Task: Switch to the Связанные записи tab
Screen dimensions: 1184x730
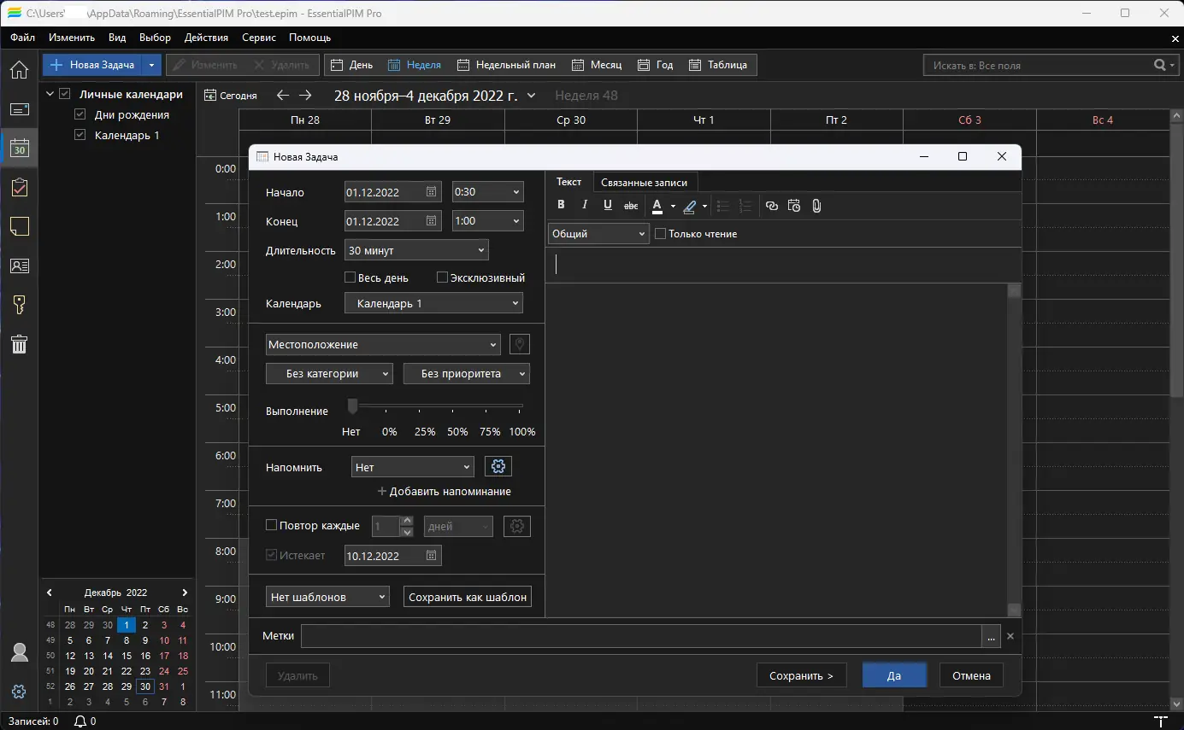Action: click(x=644, y=182)
